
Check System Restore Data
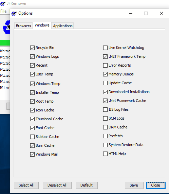(x=105, y=145)
